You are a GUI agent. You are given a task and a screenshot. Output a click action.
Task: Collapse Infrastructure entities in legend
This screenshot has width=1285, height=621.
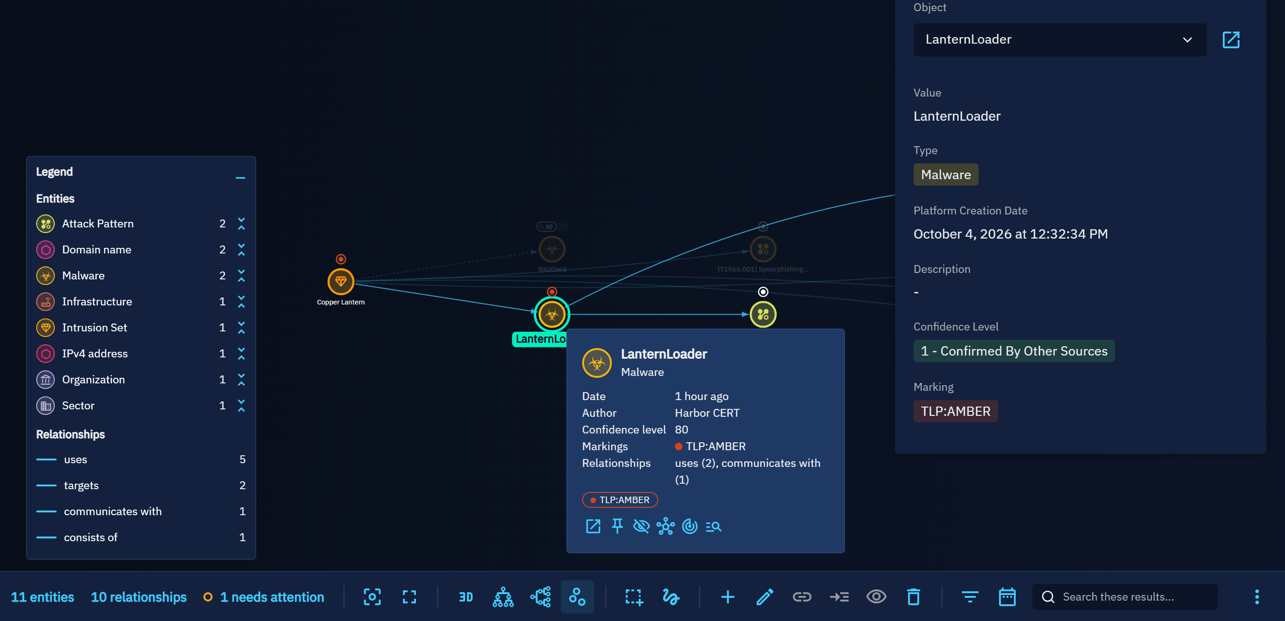pos(241,301)
